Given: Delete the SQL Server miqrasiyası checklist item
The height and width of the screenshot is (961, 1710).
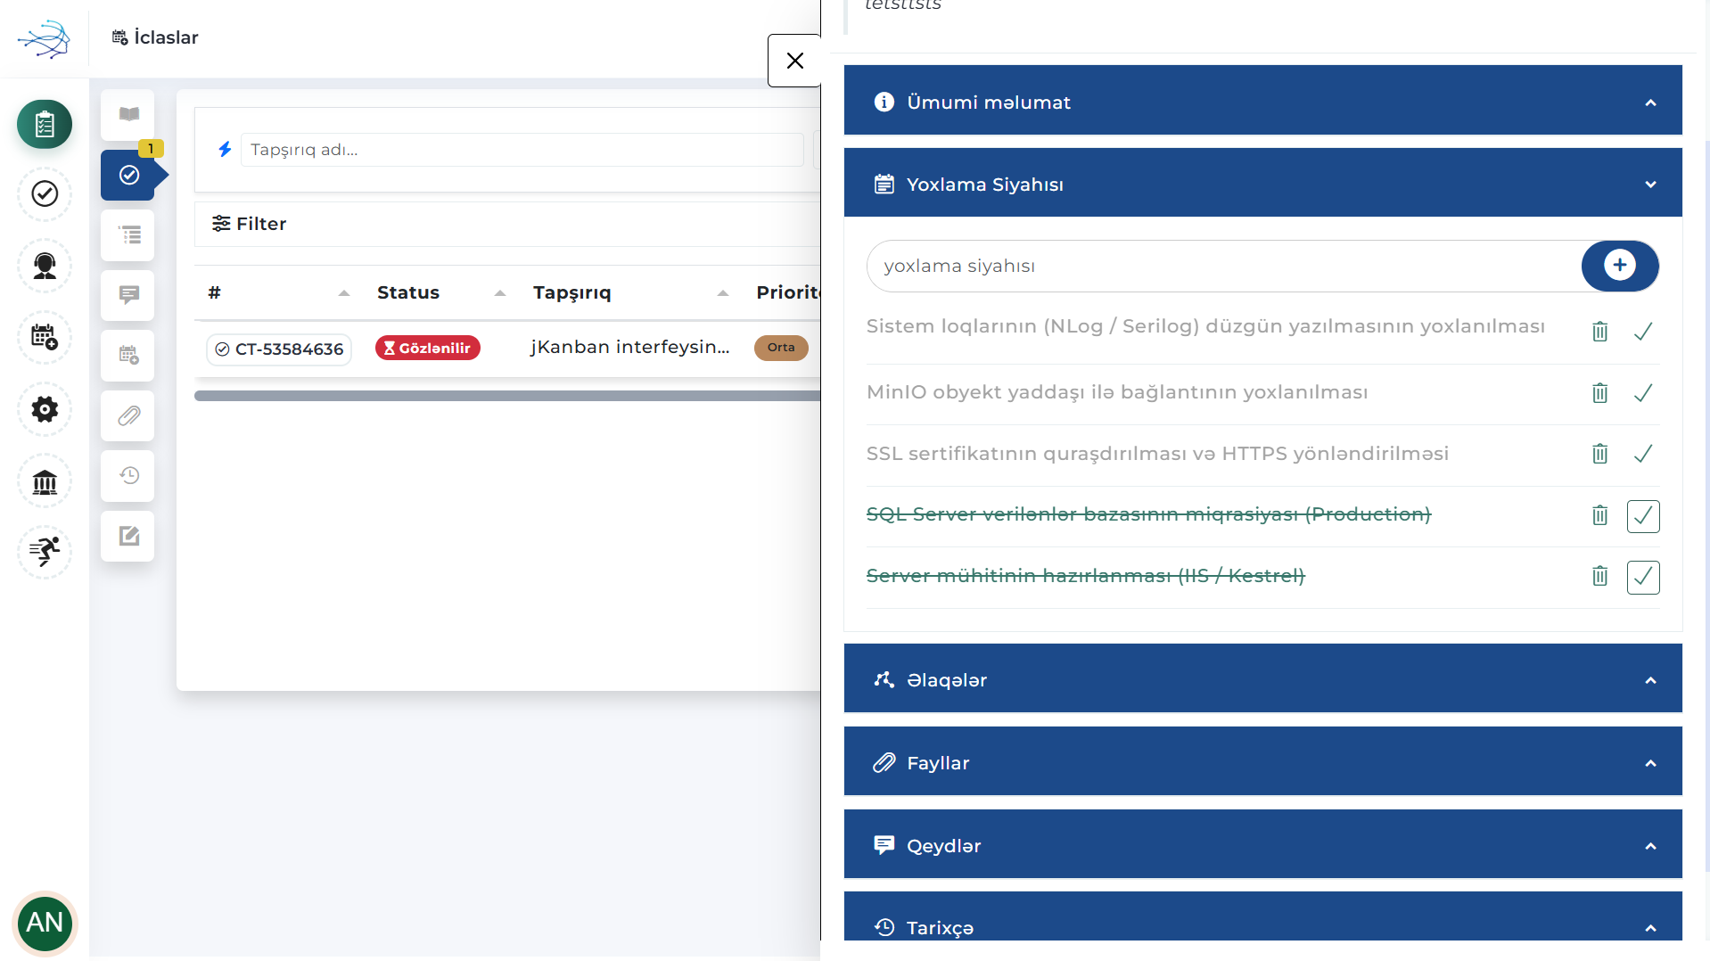Looking at the screenshot, I should pos(1600,515).
